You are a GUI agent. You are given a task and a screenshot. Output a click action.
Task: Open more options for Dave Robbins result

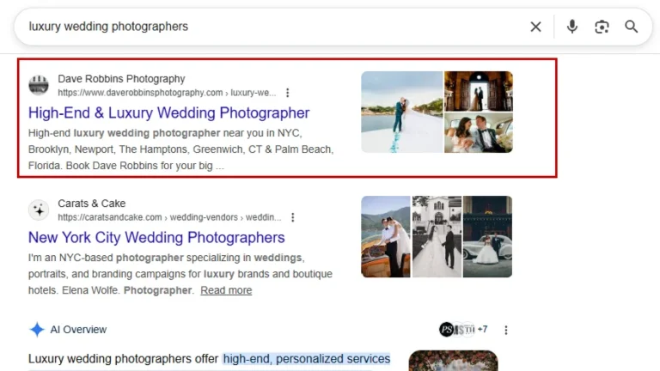click(x=288, y=93)
